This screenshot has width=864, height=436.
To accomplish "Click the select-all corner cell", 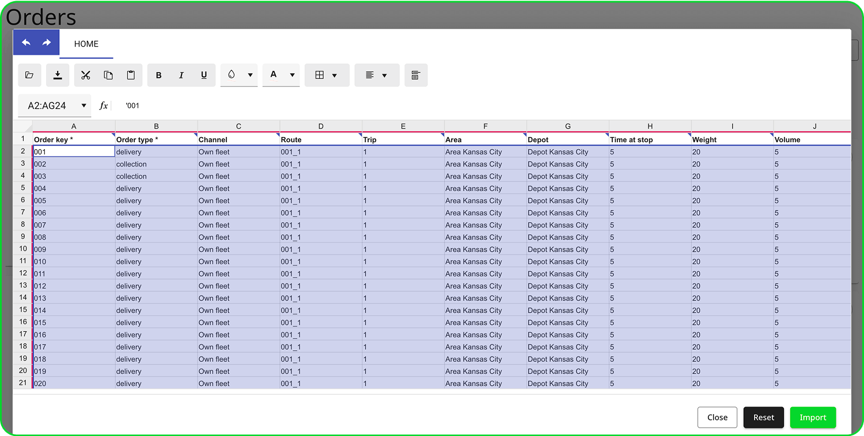I will pos(23,126).
